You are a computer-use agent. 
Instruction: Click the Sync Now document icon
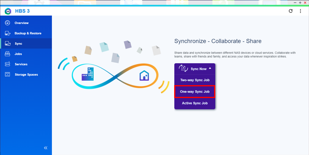(x=183, y=69)
